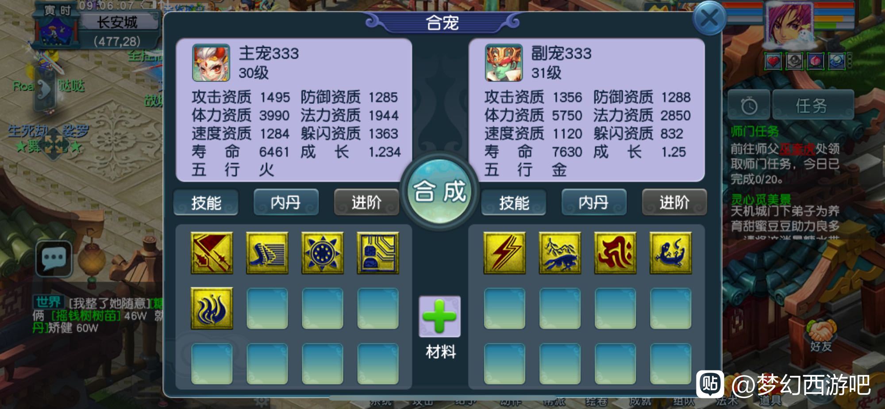
Task: Open the chat bubble icon
Action: pos(54,259)
